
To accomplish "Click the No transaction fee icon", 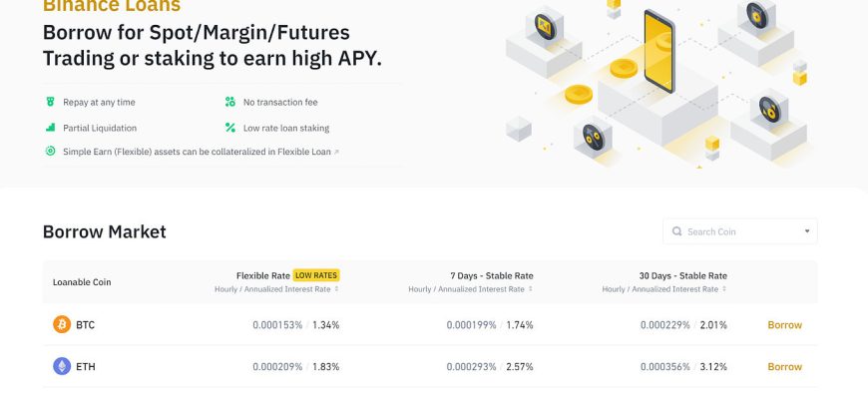I will [230, 102].
